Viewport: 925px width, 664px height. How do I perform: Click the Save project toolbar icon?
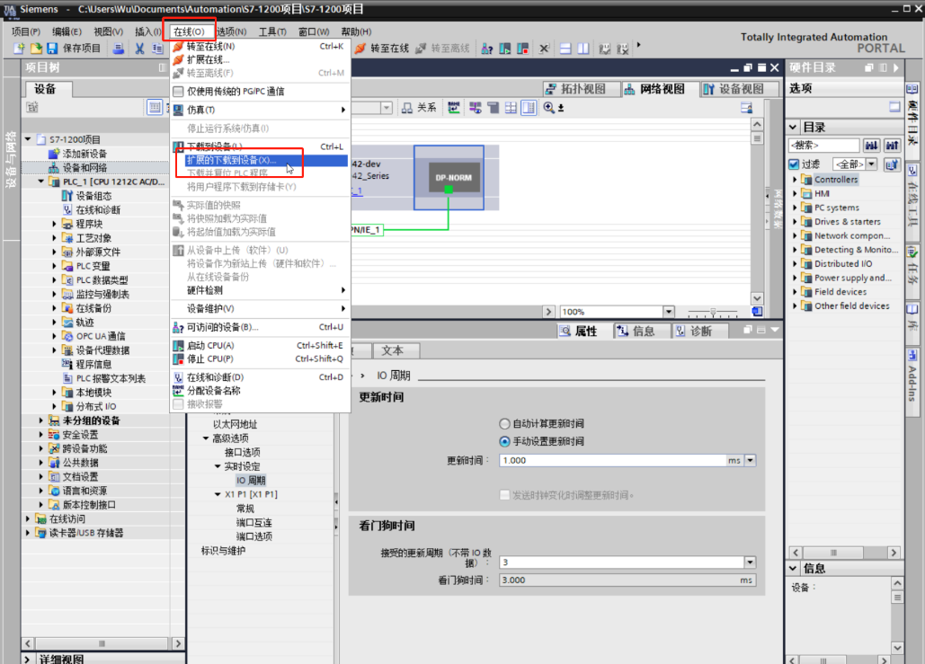[52, 49]
